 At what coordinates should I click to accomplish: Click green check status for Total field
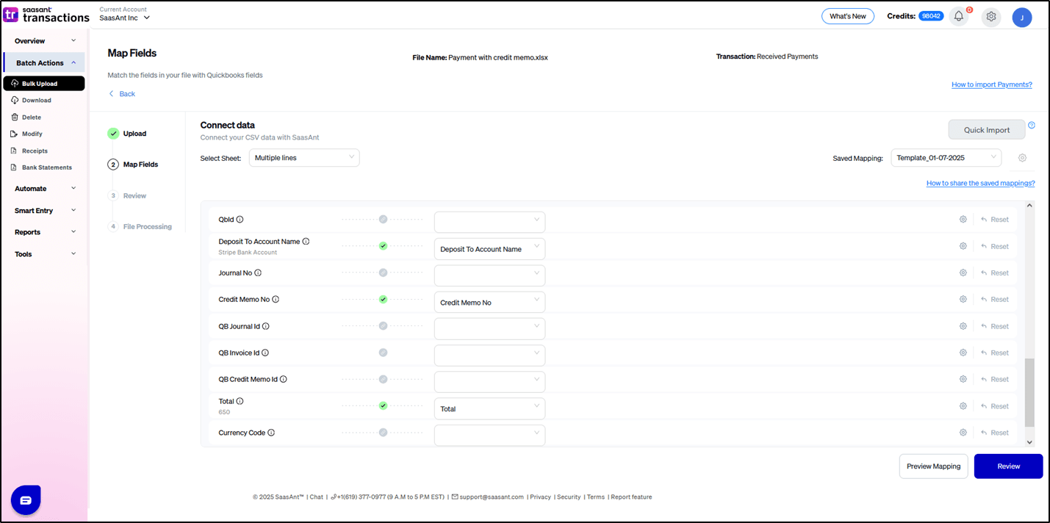pyautogui.click(x=383, y=405)
